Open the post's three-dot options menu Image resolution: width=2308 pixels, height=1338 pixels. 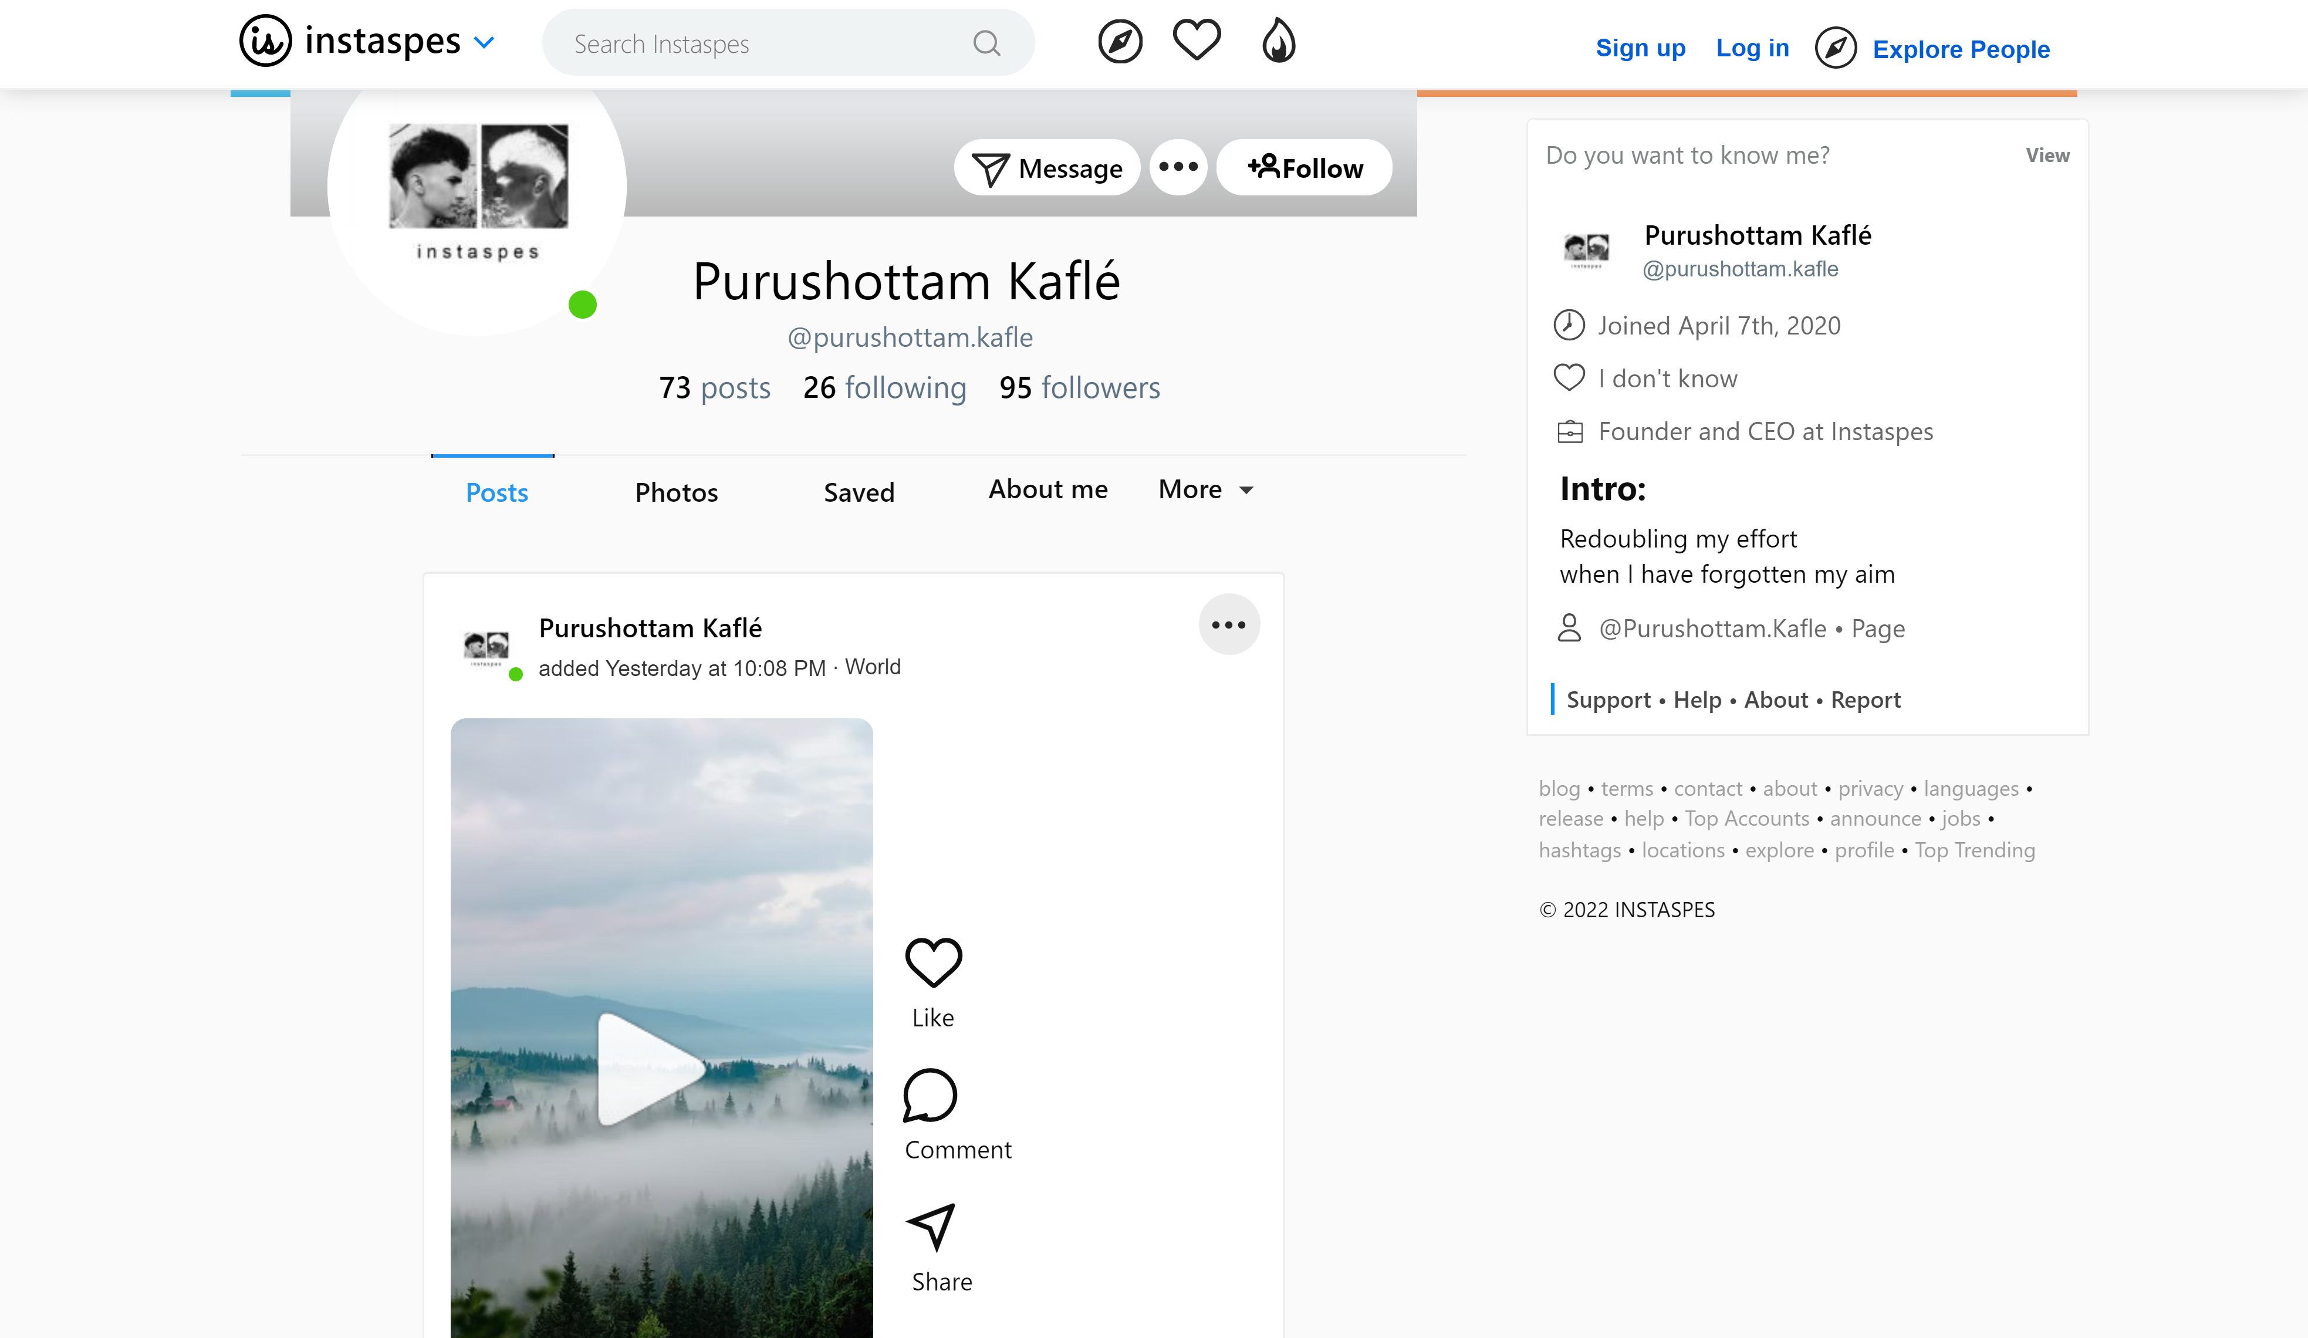coord(1228,624)
